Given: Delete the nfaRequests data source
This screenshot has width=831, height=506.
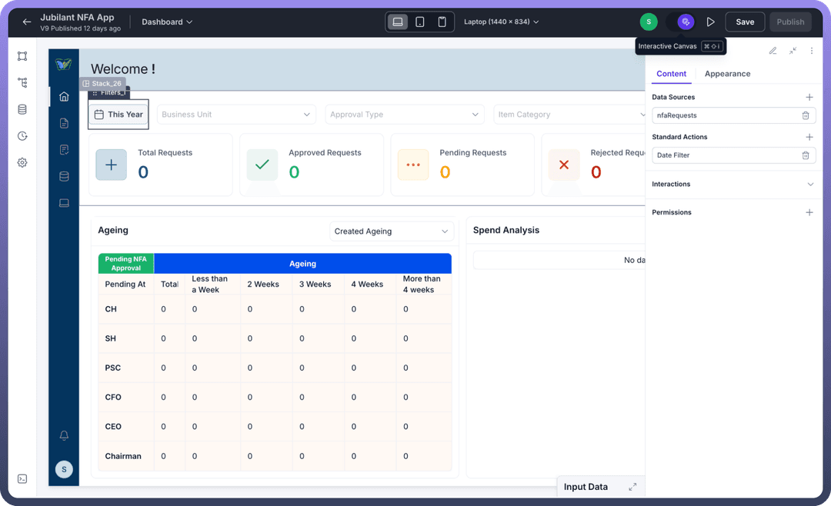Looking at the screenshot, I should (805, 115).
